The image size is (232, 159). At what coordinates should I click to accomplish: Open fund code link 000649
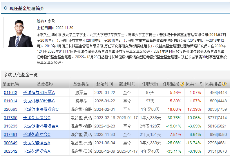(x=10, y=143)
